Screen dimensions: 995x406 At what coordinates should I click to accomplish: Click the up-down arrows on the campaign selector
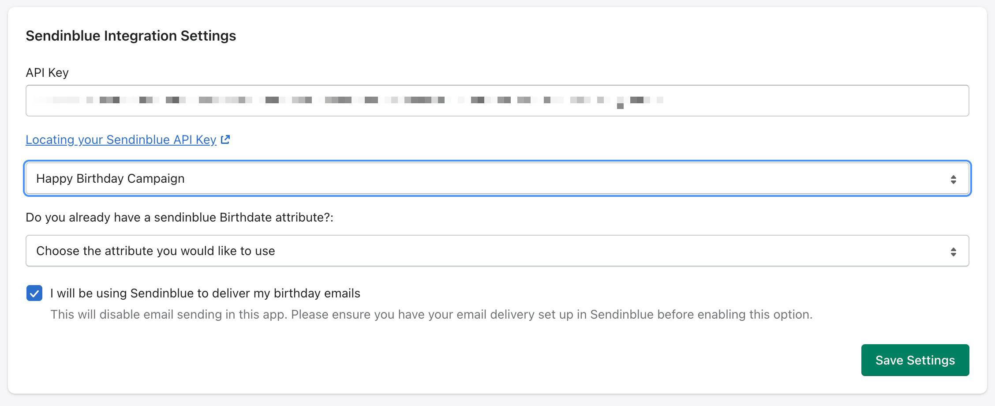[953, 179]
